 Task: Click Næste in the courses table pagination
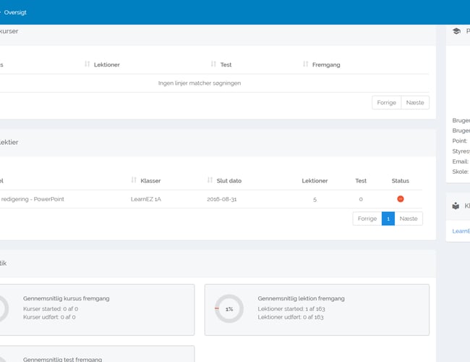(415, 103)
